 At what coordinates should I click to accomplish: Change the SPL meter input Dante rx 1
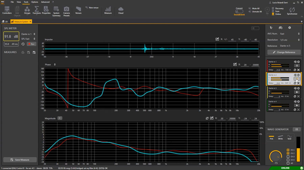(x=28, y=34)
